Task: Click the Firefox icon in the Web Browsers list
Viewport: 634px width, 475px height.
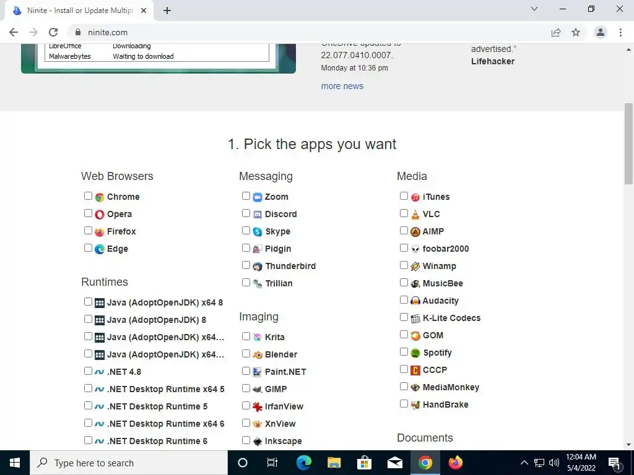Action: (x=100, y=232)
